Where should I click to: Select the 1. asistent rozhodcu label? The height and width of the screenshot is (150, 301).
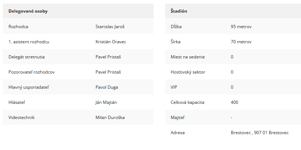pos(29,42)
